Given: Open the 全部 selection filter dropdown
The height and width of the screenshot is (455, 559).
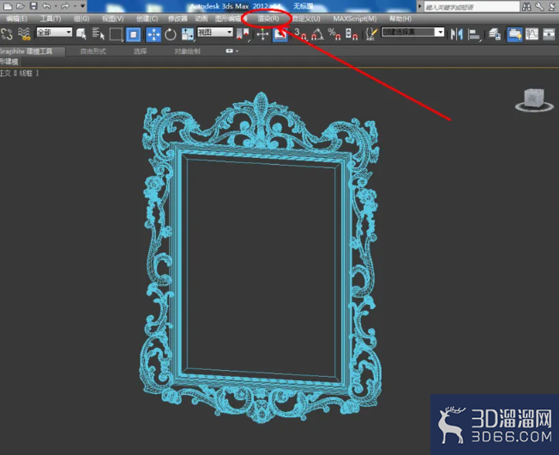Looking at the screenshot, I should point(54,33).
